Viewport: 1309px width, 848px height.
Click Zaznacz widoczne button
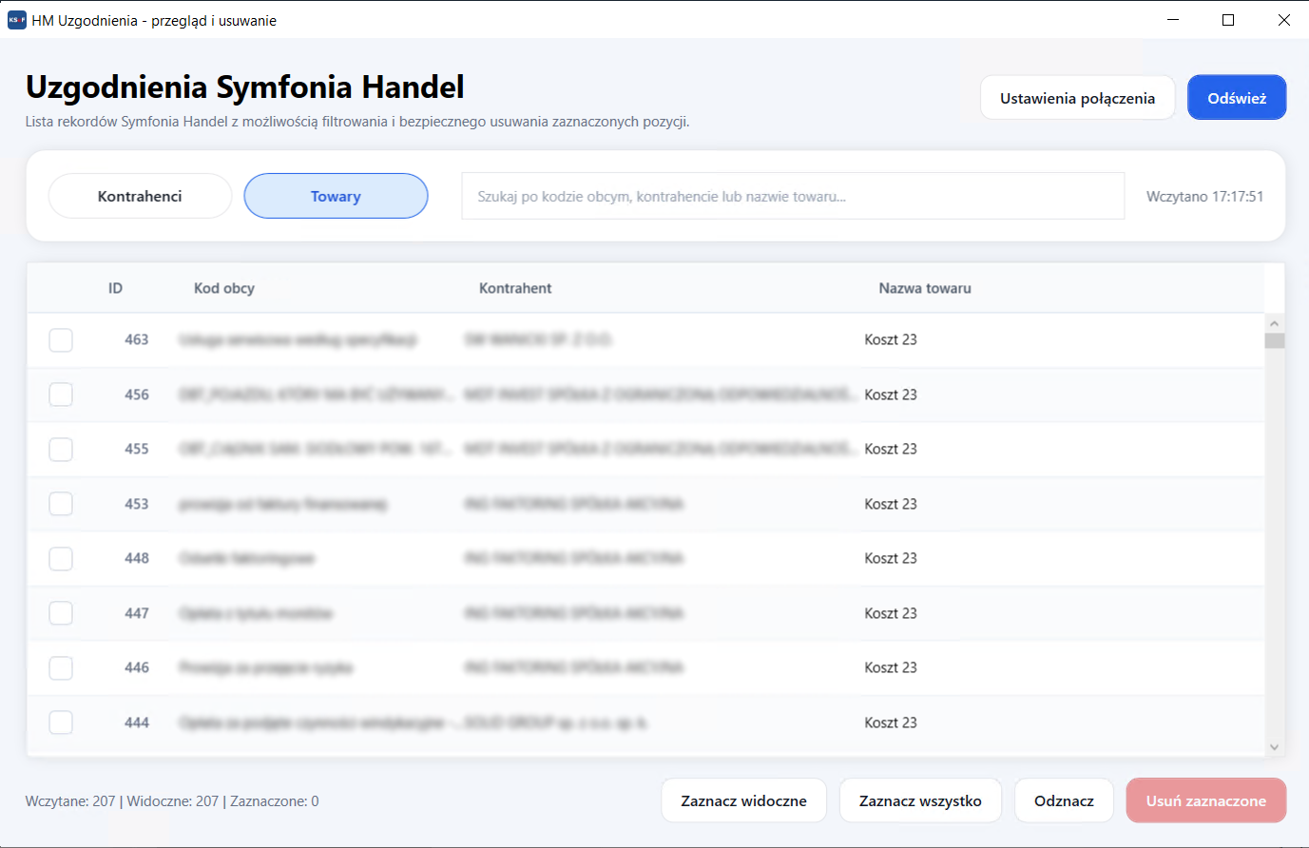click(x=744, y=800)
